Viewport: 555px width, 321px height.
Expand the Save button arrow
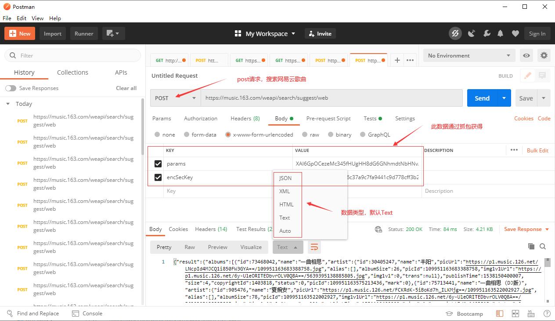click(544, 98)
